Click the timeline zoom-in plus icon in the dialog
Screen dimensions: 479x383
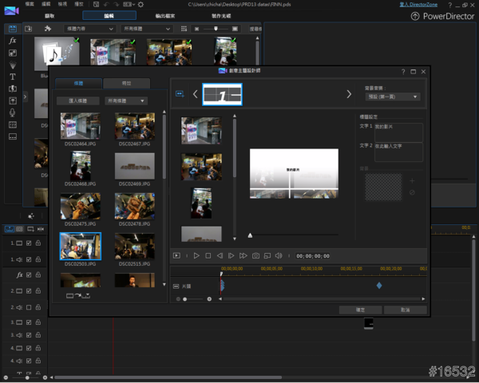tap(209, 298)
